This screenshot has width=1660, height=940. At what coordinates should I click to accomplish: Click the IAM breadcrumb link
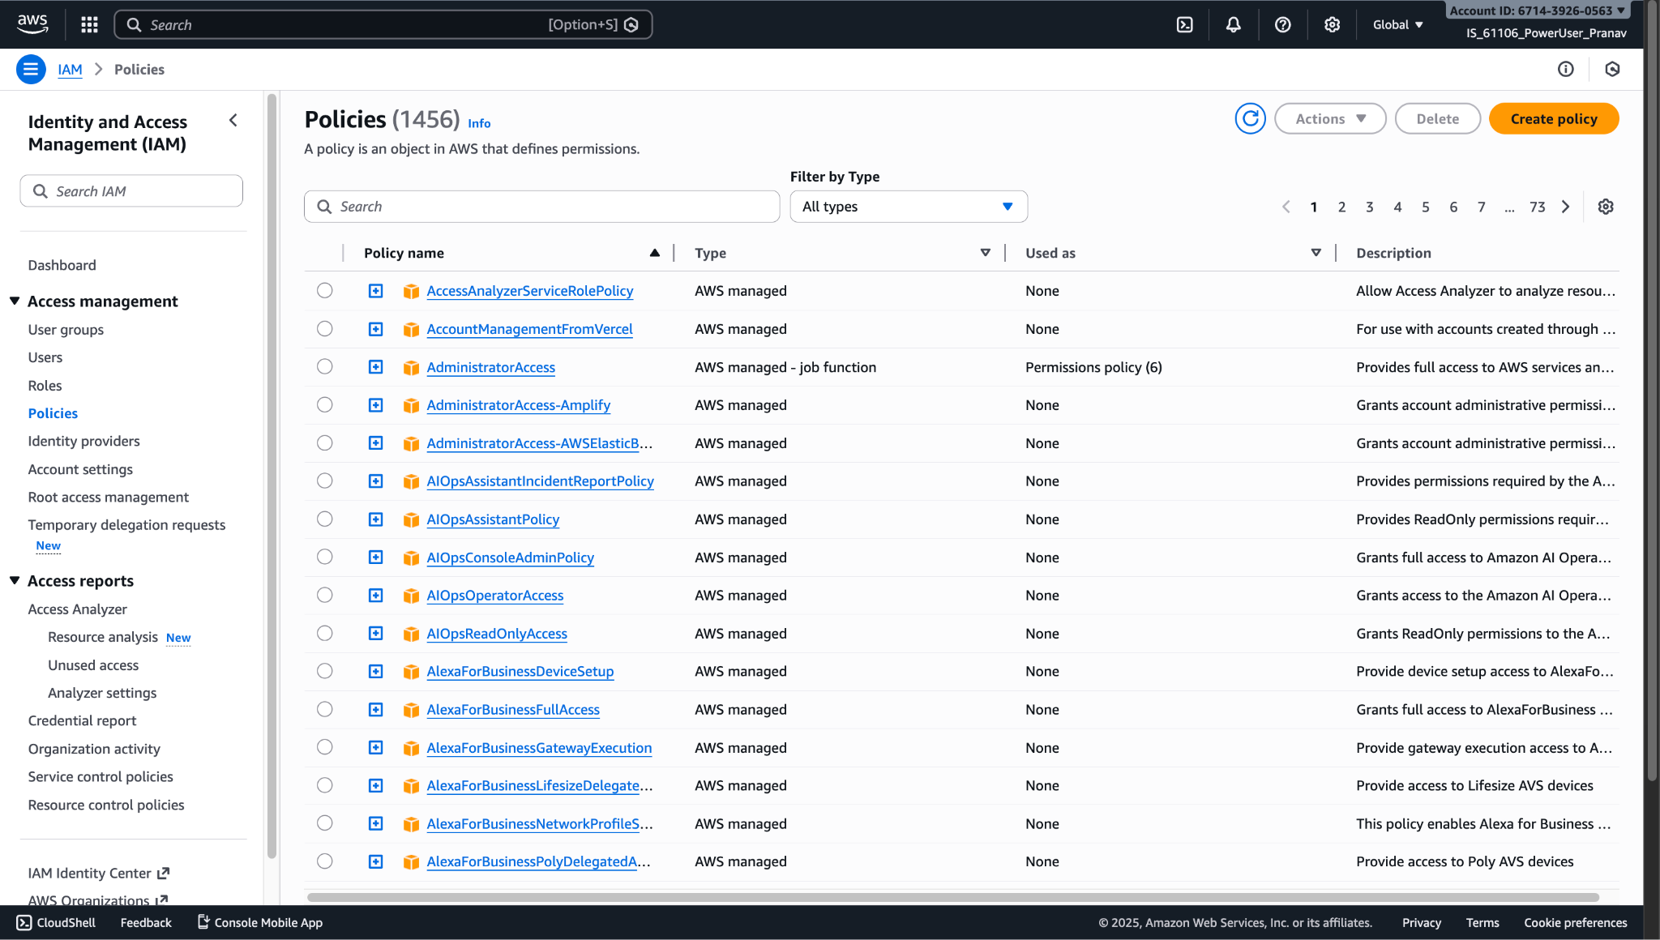(70, 69)
